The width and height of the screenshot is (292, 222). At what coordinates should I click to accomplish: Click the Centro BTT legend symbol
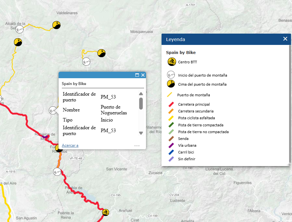(x=172, y=62)
